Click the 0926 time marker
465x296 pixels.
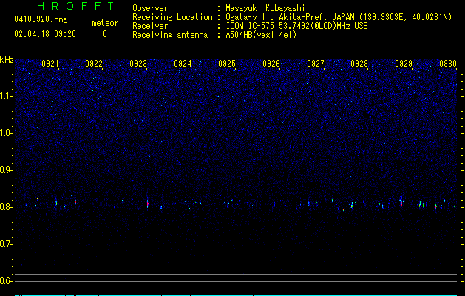(271, 64)
